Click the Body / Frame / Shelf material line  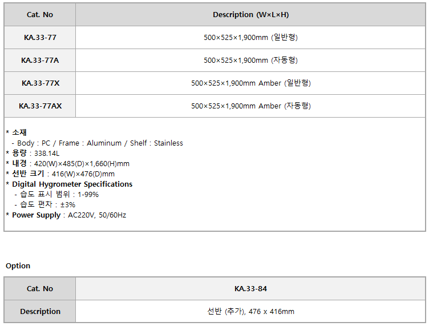98,143
